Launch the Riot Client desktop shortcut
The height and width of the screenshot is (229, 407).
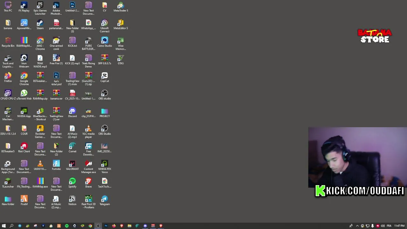[24, 148]
